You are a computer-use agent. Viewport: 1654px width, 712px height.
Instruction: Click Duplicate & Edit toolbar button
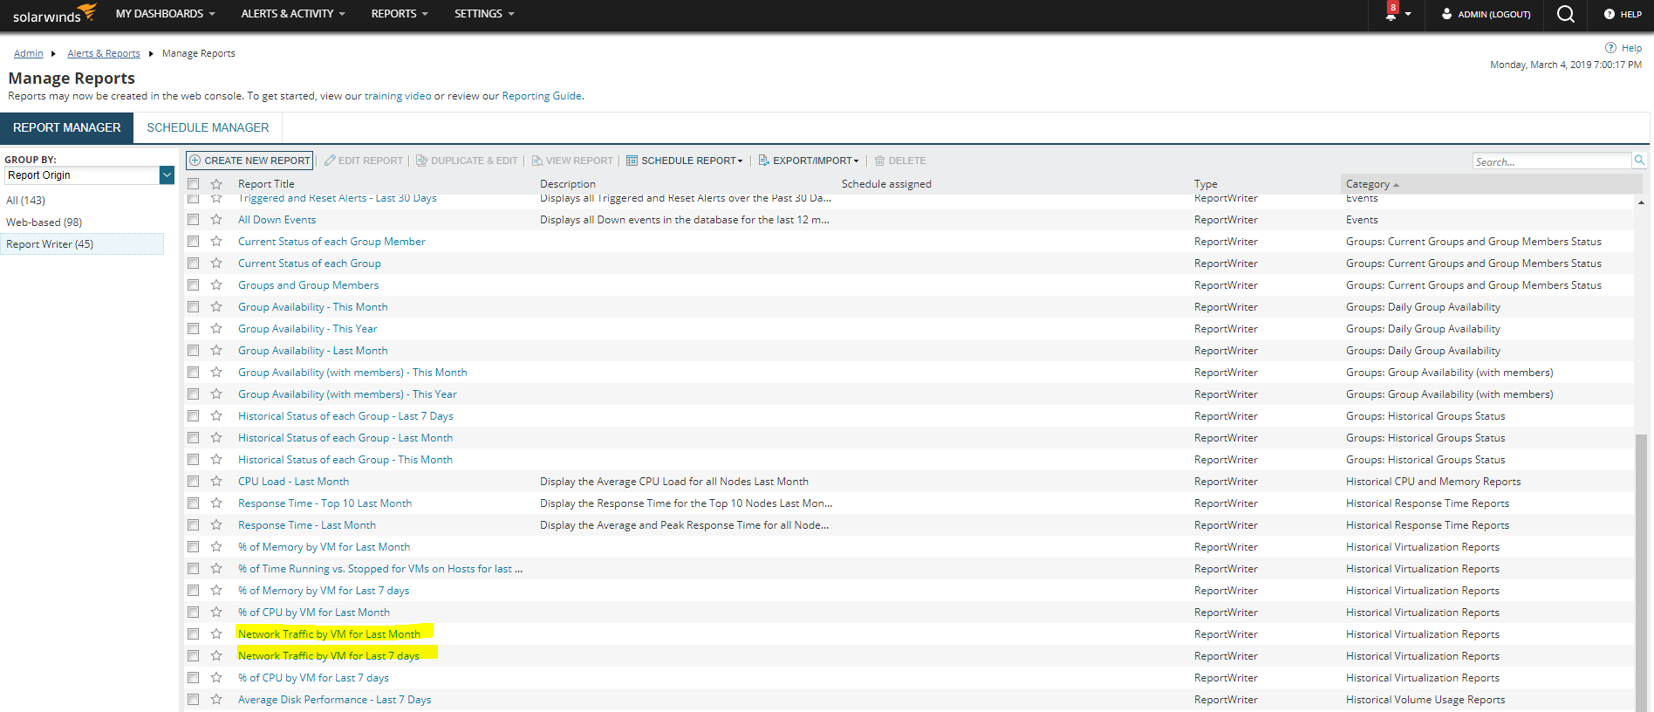[467, 161]
